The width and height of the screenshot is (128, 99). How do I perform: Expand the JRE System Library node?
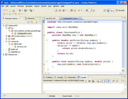(x=6, y=36)
